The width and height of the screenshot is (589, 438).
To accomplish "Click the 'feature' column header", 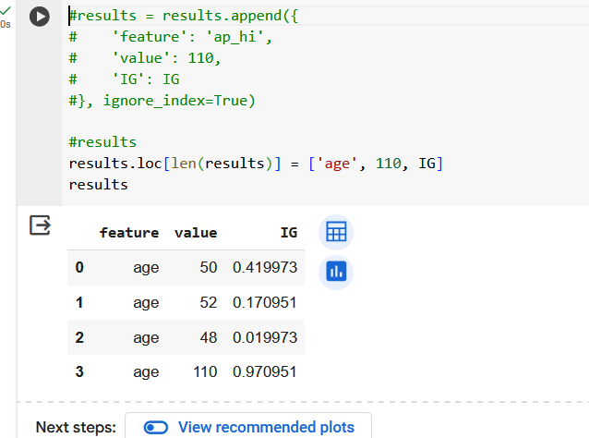I will (129, 233).
